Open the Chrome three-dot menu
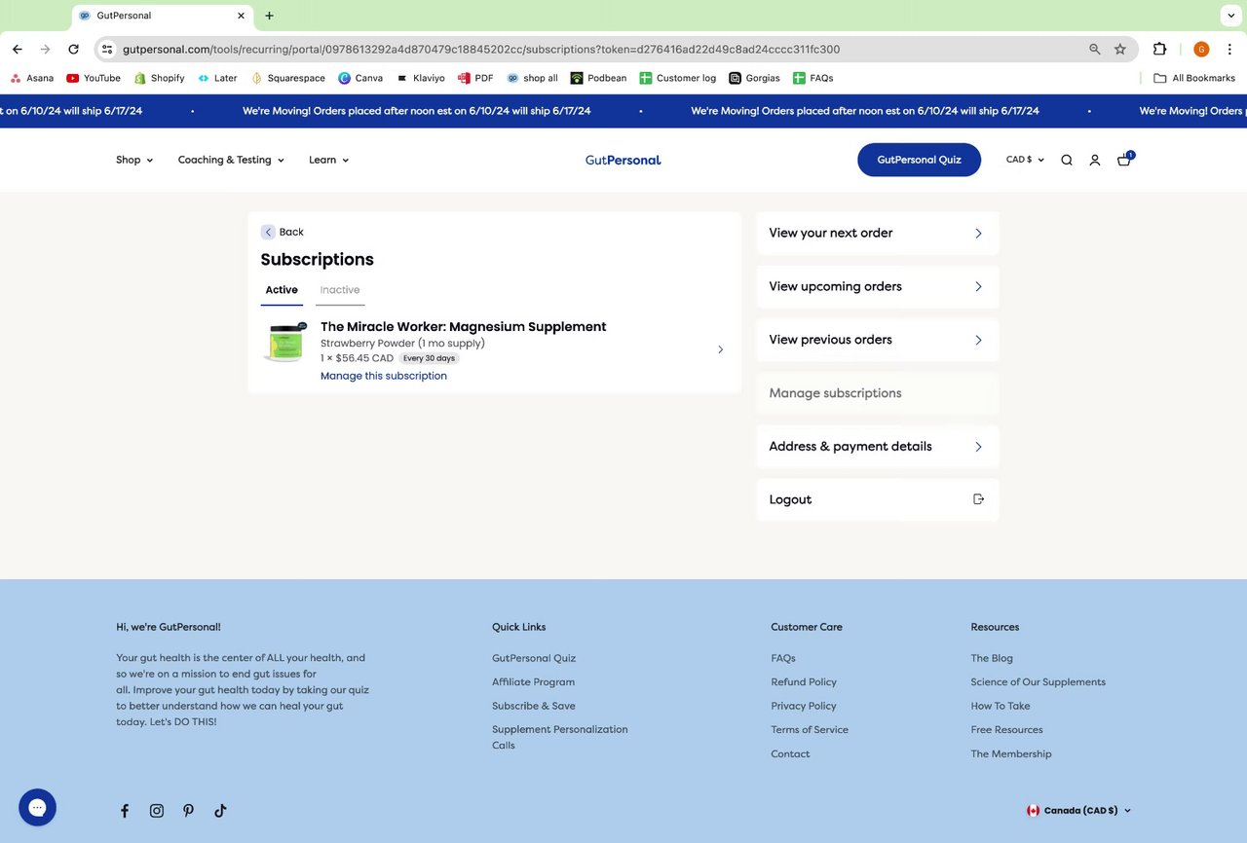This screenshot has height=843, width=1247. tap(1230, 50)
